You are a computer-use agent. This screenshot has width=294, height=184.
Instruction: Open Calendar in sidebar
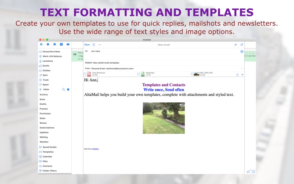coord(47,156)
